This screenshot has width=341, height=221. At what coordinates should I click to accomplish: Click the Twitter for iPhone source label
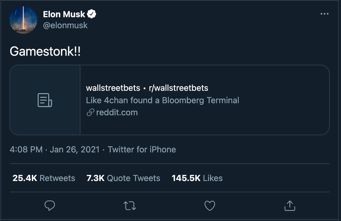coord(142,149)
